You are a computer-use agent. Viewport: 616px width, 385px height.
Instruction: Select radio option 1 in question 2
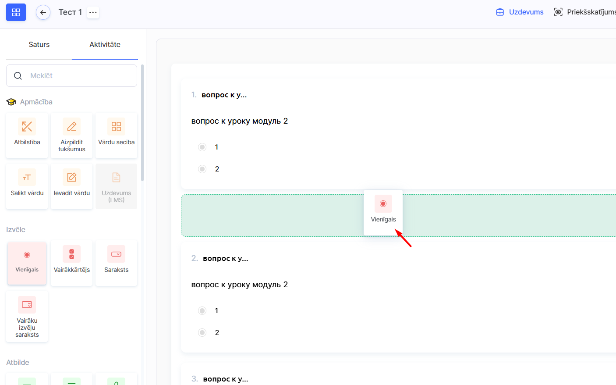tap(202, 310)
